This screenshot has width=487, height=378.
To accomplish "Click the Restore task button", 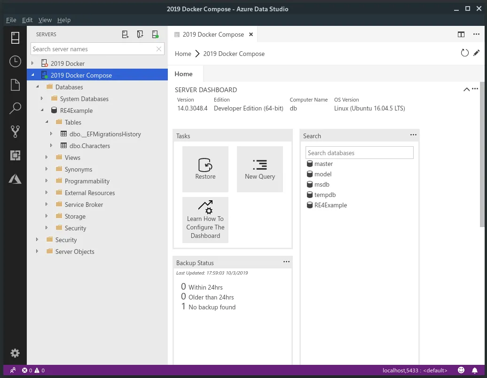I will point(205,169).
